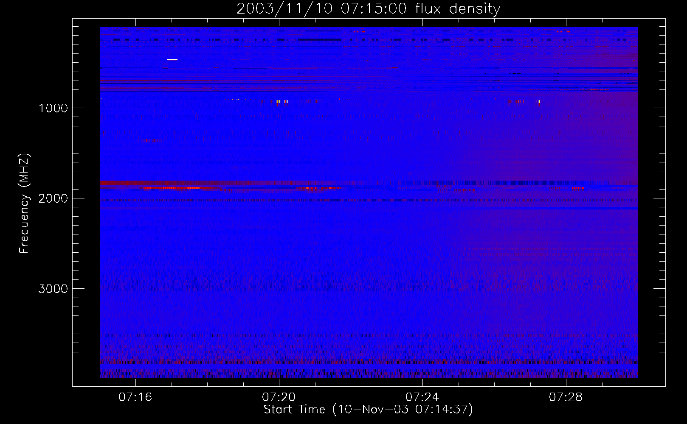Click the 07:24 time tick label

click(x=422, y=397)
